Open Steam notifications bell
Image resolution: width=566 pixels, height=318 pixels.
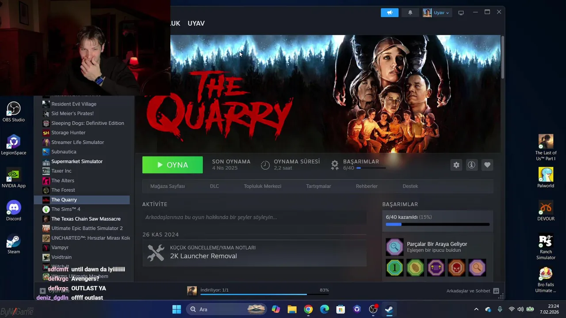pos(410,13)
